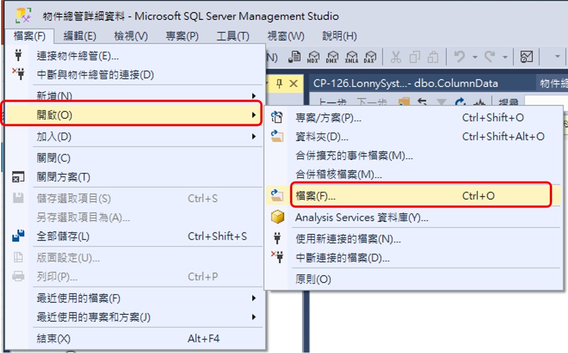Open the Activity Monitor toolbar icon
This screenshot has width=568, height=353.
(x=526, y=57)
